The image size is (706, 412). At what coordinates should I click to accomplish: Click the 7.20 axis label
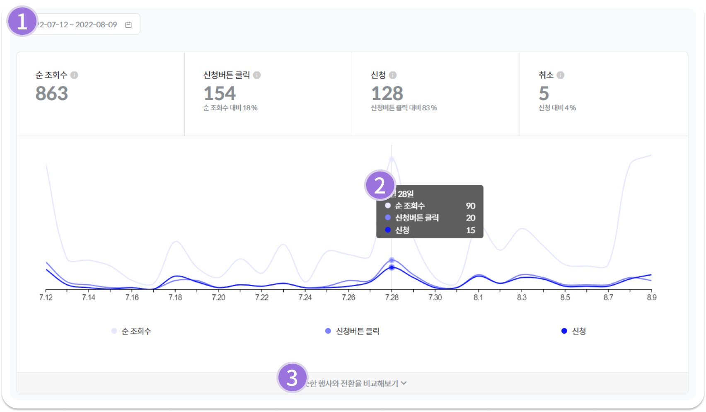(219, 297)
